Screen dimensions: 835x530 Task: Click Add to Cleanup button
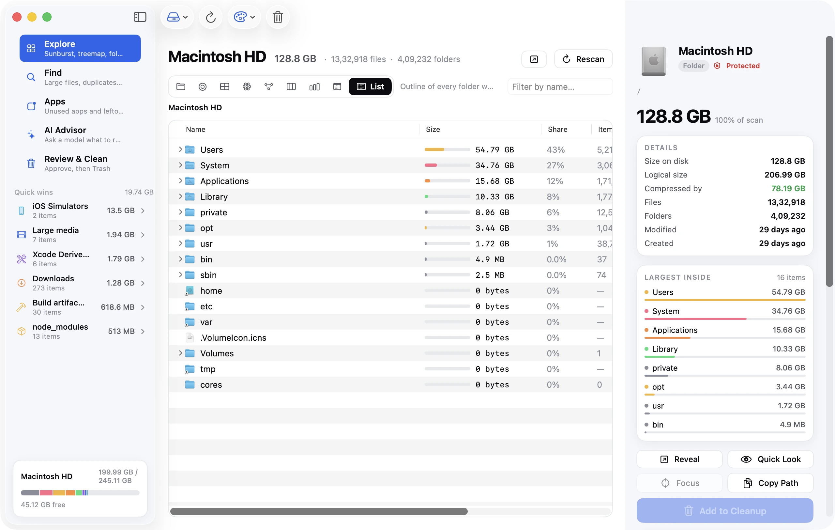click(725, 510)
